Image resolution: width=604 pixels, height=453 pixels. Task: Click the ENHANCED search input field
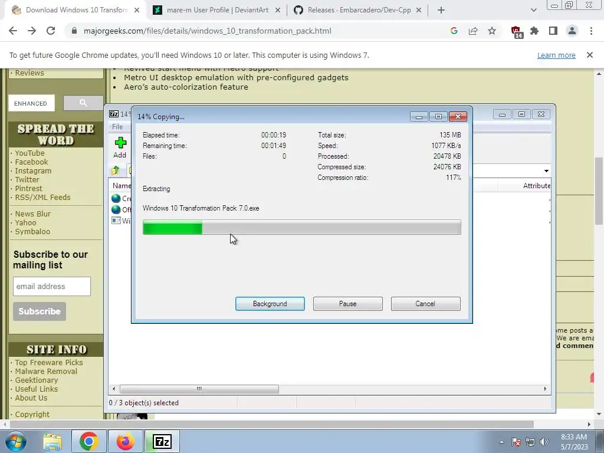[32, 103]
